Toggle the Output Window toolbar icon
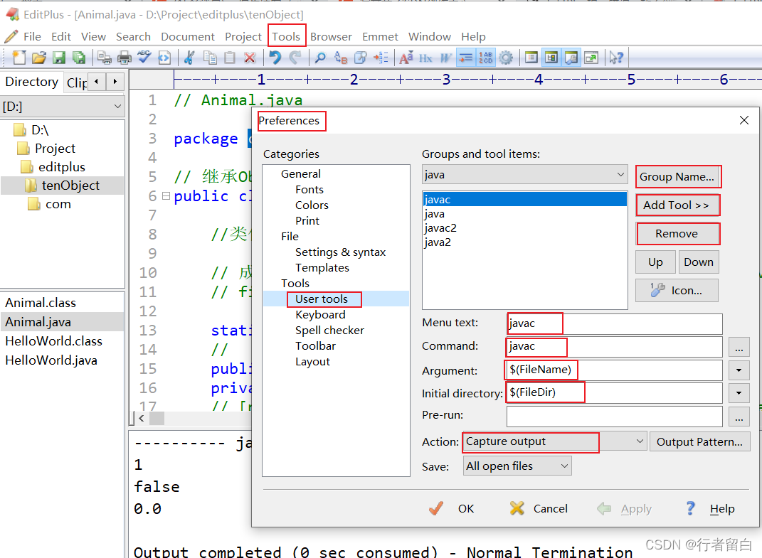 pyautogui.click(x=571, y=58)
